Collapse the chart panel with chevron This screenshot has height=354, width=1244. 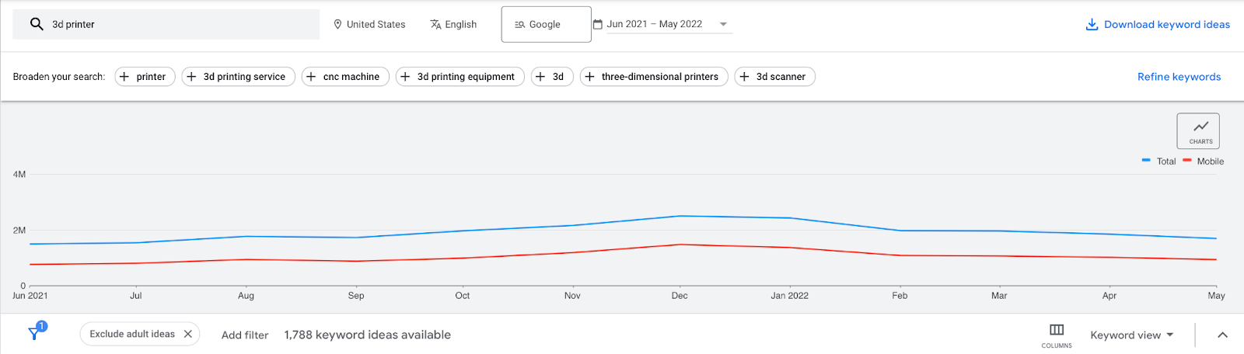point(1222,335)
